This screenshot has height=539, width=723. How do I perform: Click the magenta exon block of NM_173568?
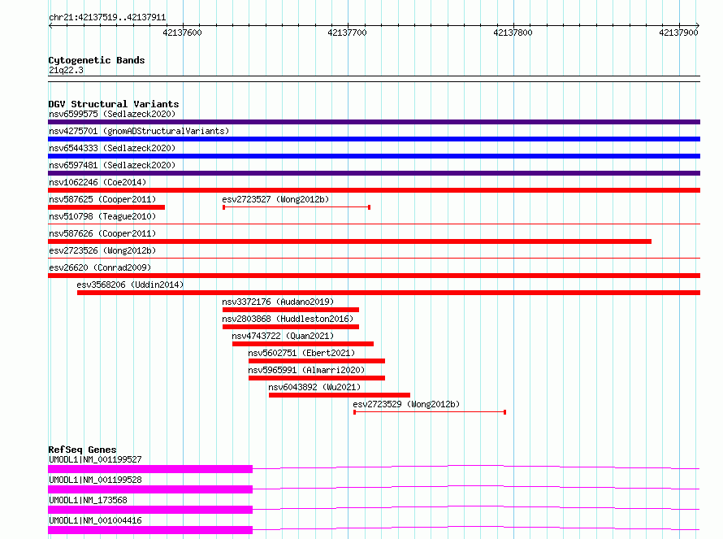pos(150,510)
